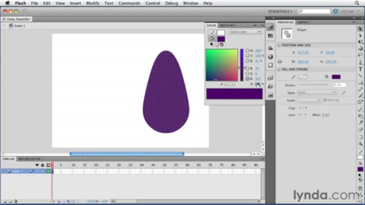Open the Control menu
The image size is (365, 205).
click(153, 3)
